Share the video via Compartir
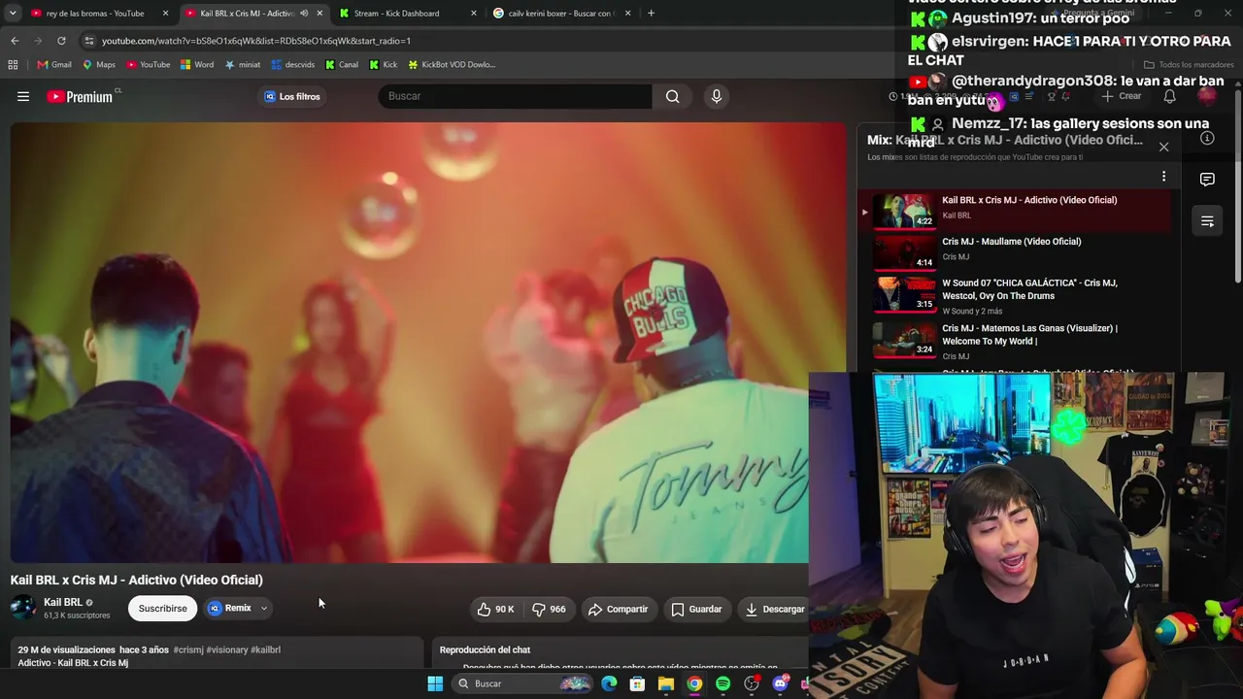The height and width of the screenshot is (699, 1243). [x=618, y=609]
